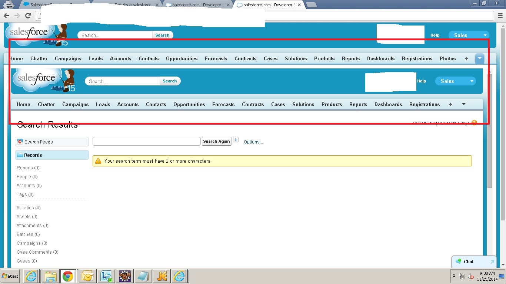Go to Registrations in the outer tab bar

point(417,58)
